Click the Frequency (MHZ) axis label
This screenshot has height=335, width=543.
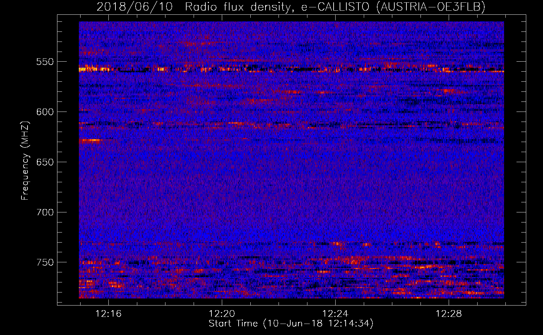click(x=25, y=161)
